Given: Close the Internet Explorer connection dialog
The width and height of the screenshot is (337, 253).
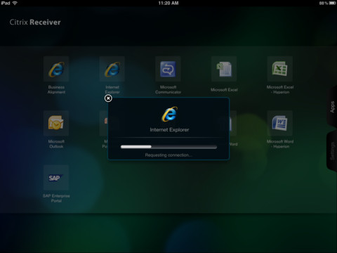Looking at the screenshot, I should tap(108, 98).
